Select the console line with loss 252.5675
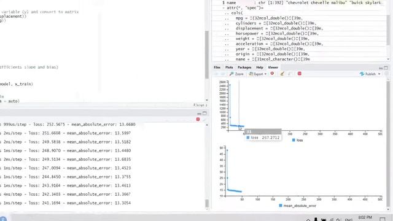The width and height of the screenshot is (393, 221). pyautogui.click(x=68, y=124)
